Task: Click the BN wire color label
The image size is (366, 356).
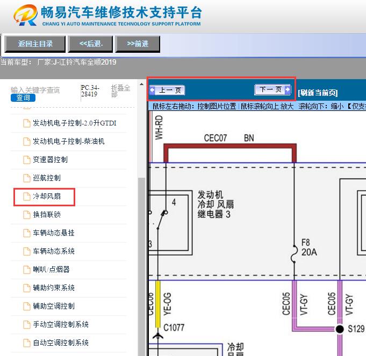Action: (249, 138)
